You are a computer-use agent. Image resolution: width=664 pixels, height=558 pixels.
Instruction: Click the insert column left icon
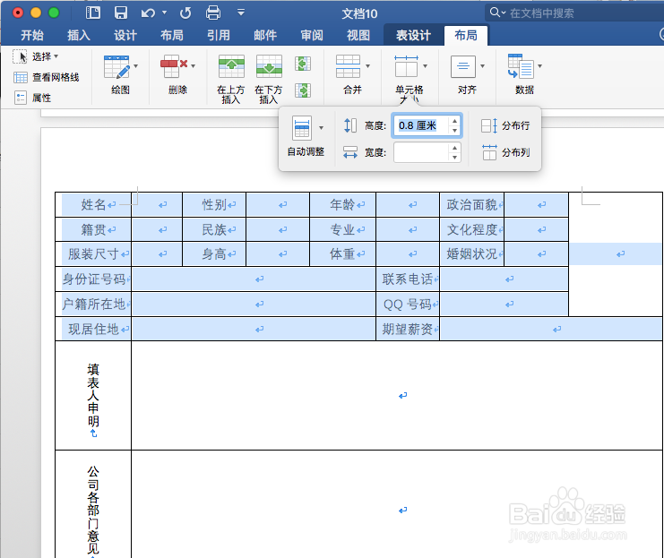coord(303,64)
